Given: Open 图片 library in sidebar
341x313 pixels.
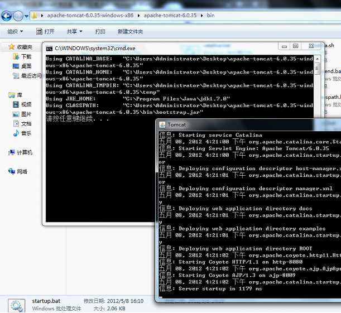Looking at the screenshot, I should click(x=26, y=114).
